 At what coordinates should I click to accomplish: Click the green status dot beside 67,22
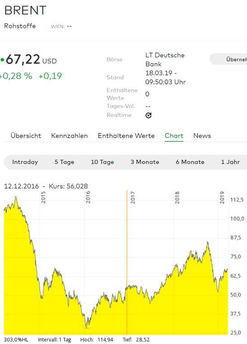(x=2, y=60)
